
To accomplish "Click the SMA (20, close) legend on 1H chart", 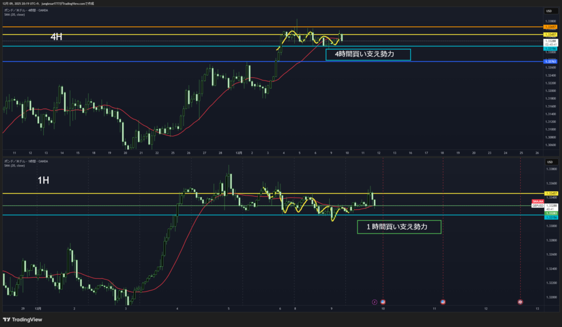I will (14, 166).
